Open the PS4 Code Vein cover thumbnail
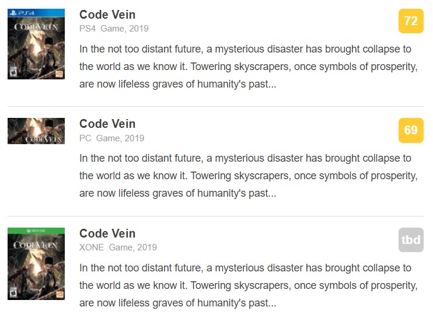The height and width of the screenshot is (321, 433). pos(36,47)
